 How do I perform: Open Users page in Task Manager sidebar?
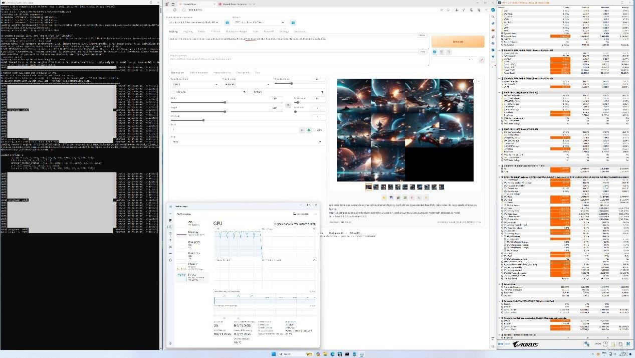170,247
